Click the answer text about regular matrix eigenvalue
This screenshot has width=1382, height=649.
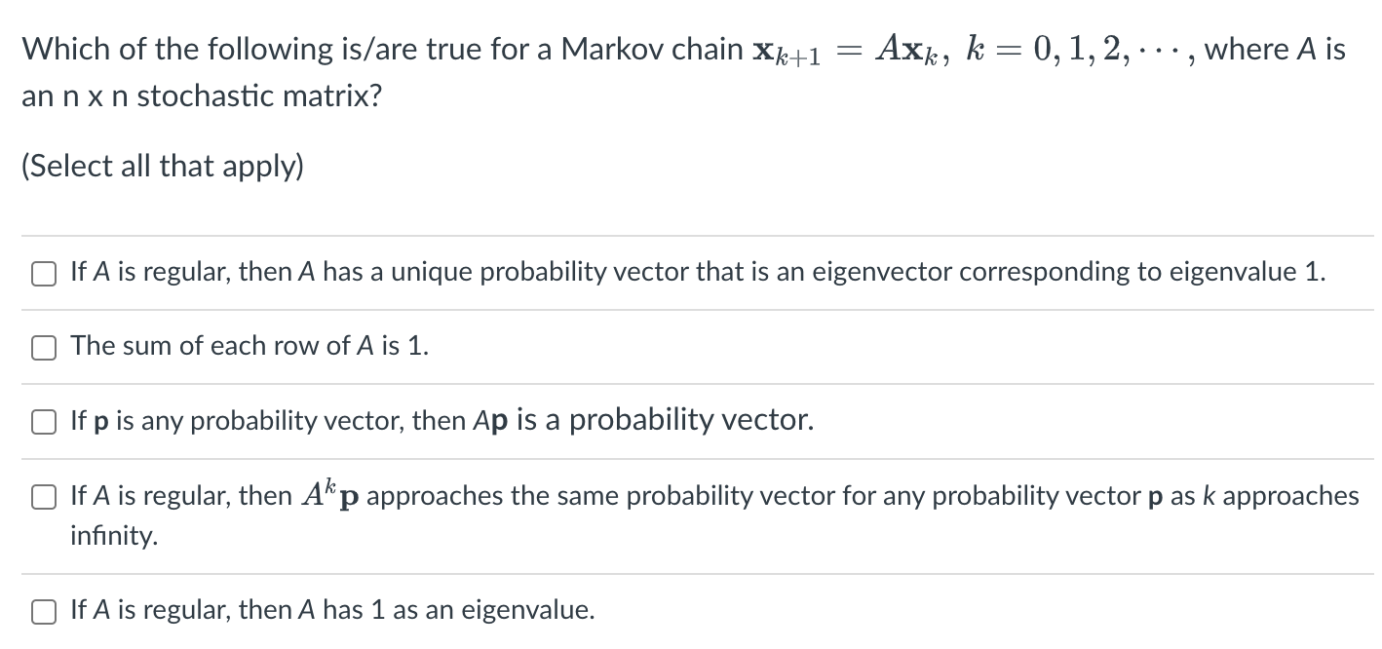(331, 610)
